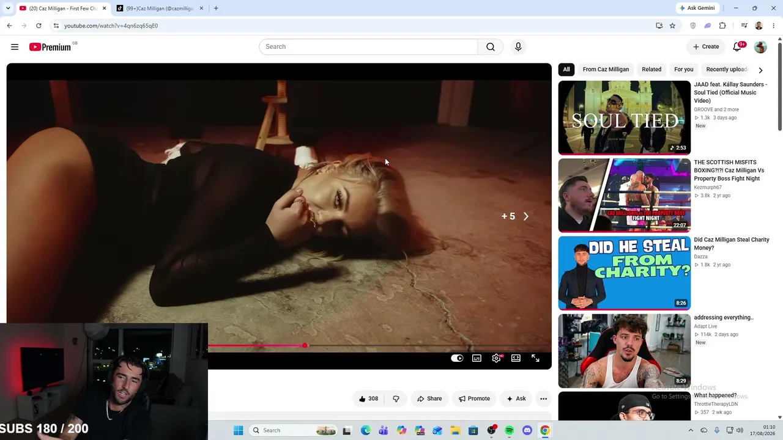The image size is (783, 440).
Task: Open Did Caz Milligan Steal Charity Money title
Action: pos(732,244)
